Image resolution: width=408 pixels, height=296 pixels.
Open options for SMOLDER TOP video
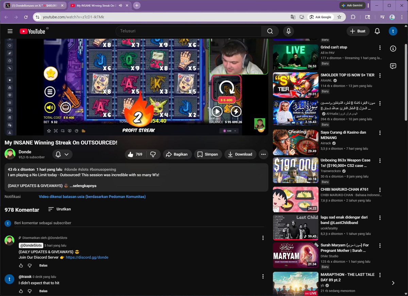pos(380,75)
